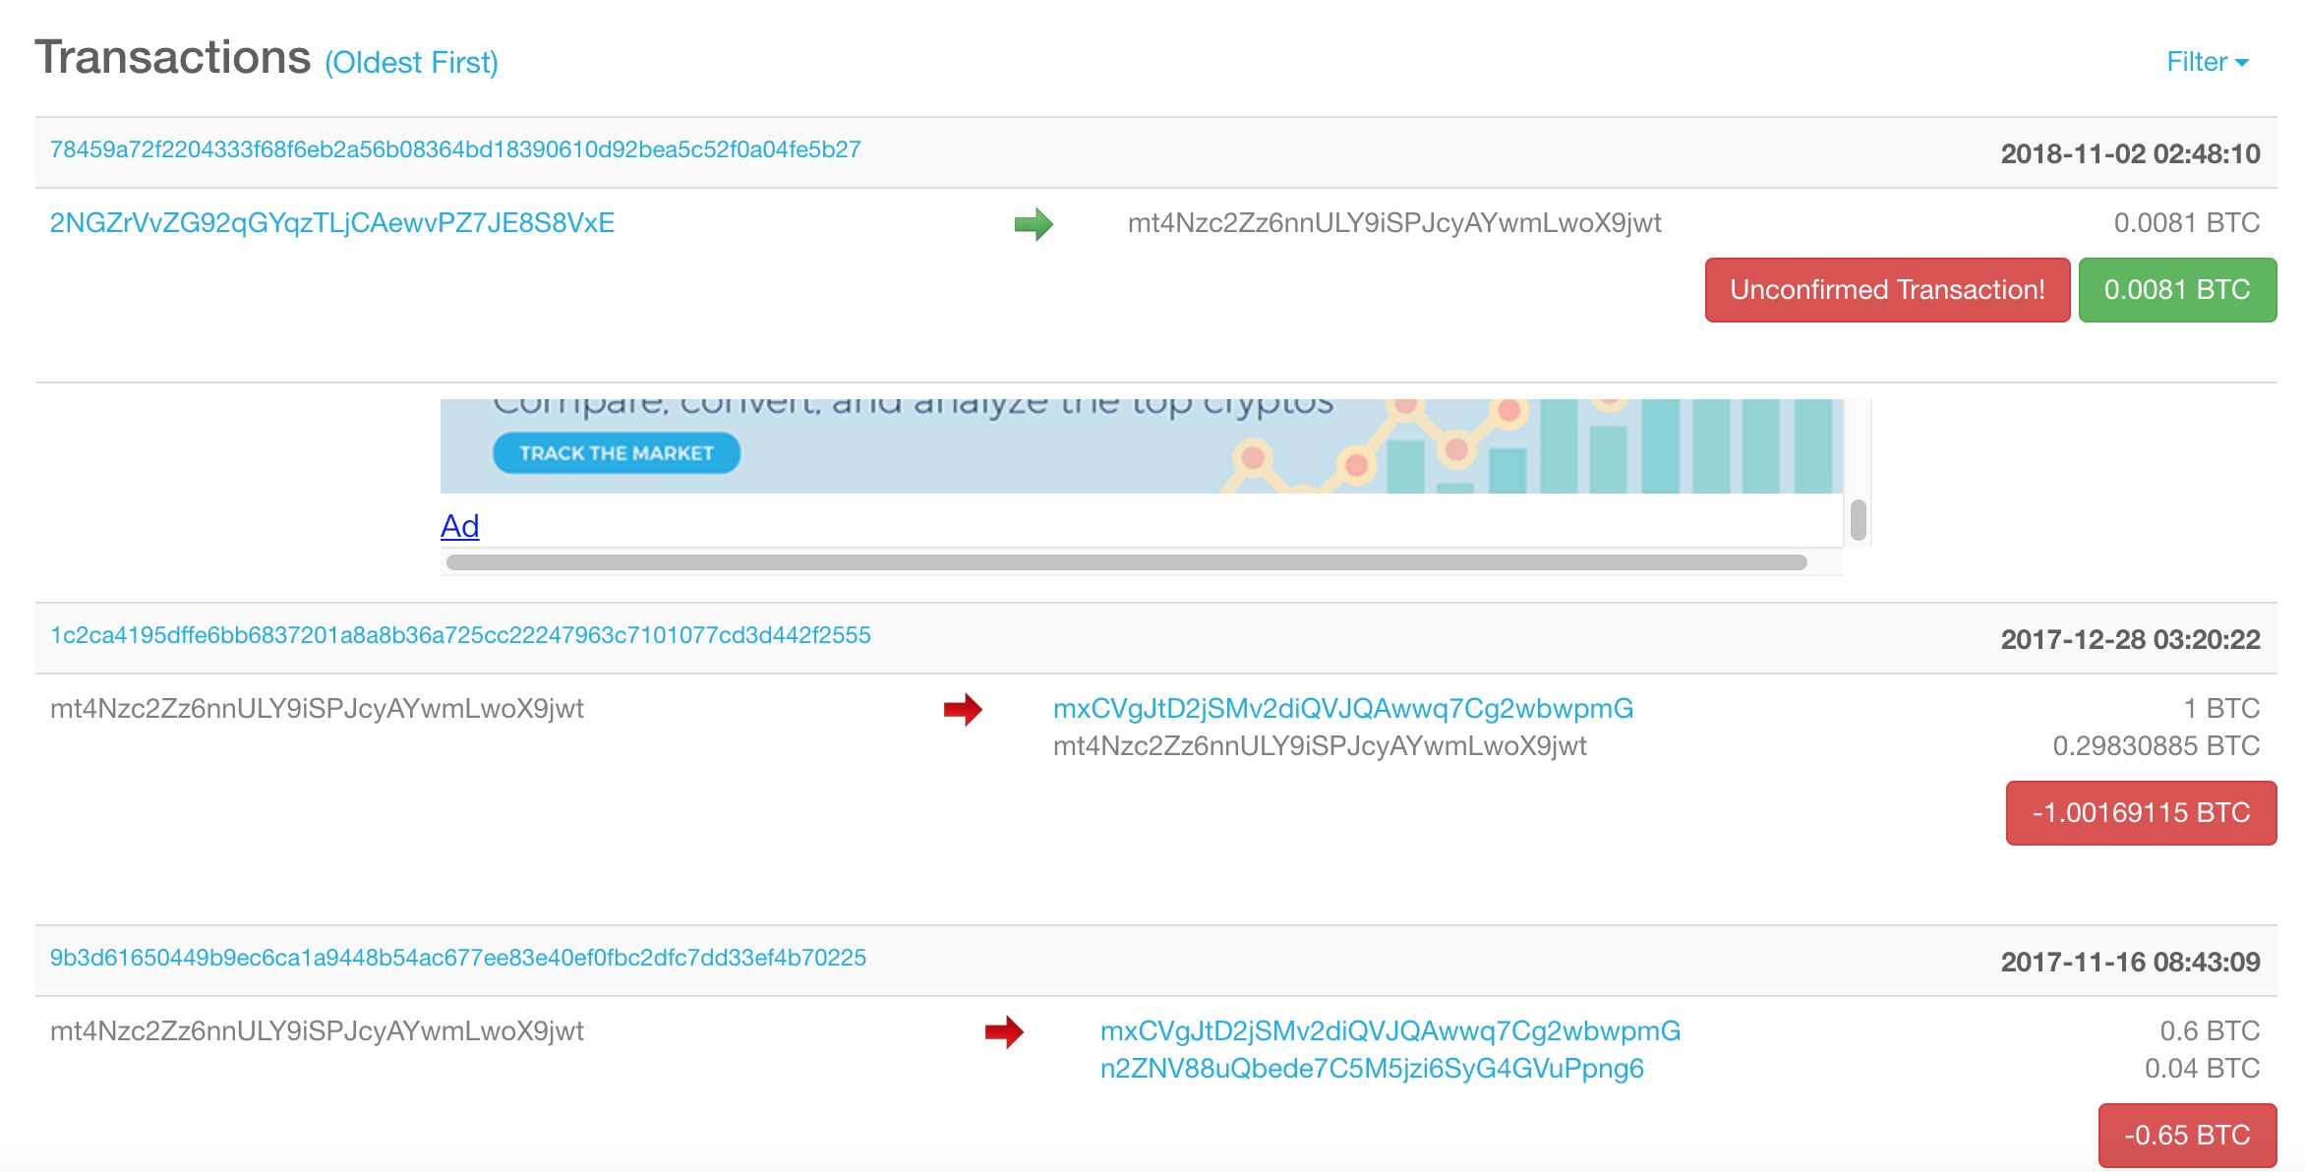Open address n2ZNV88uQbede7C5M5jzi6SyG4GVuPpng6

[1371, 1069]
